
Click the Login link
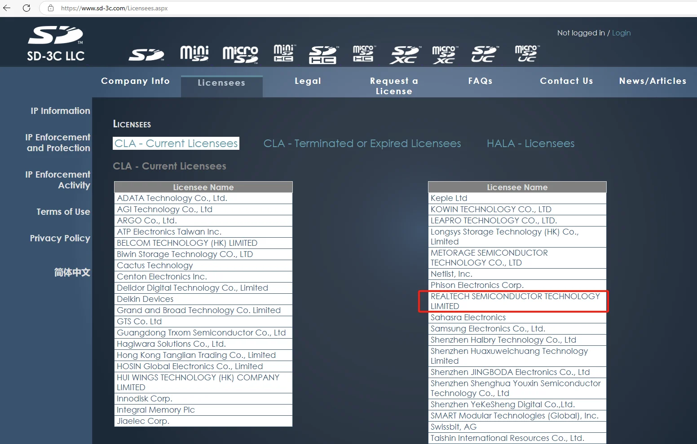[621, 33]
